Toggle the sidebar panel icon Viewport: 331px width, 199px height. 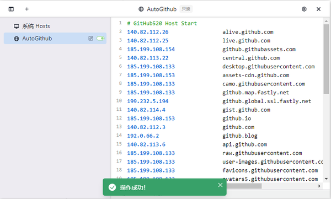(x=11, y=9)
